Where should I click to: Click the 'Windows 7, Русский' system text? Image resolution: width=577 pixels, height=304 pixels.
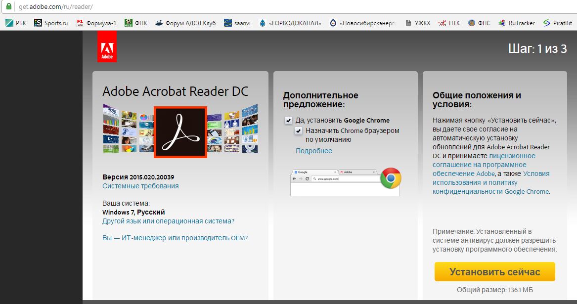133,213
